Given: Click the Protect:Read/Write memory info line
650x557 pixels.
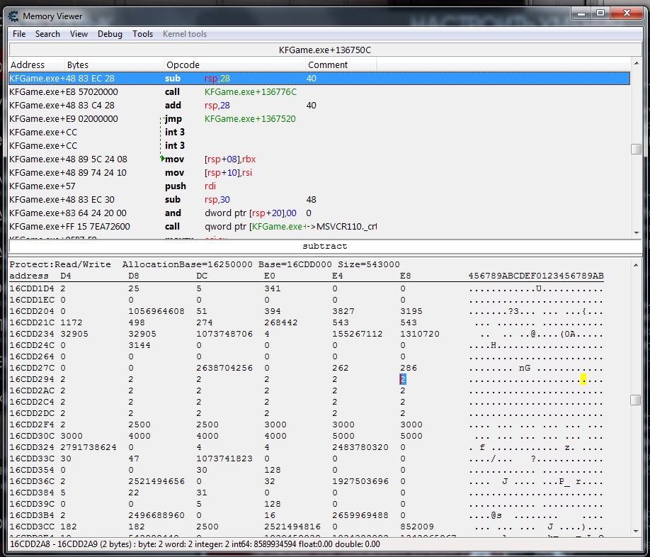Looking at the screenshot, I should pos(205,264).
